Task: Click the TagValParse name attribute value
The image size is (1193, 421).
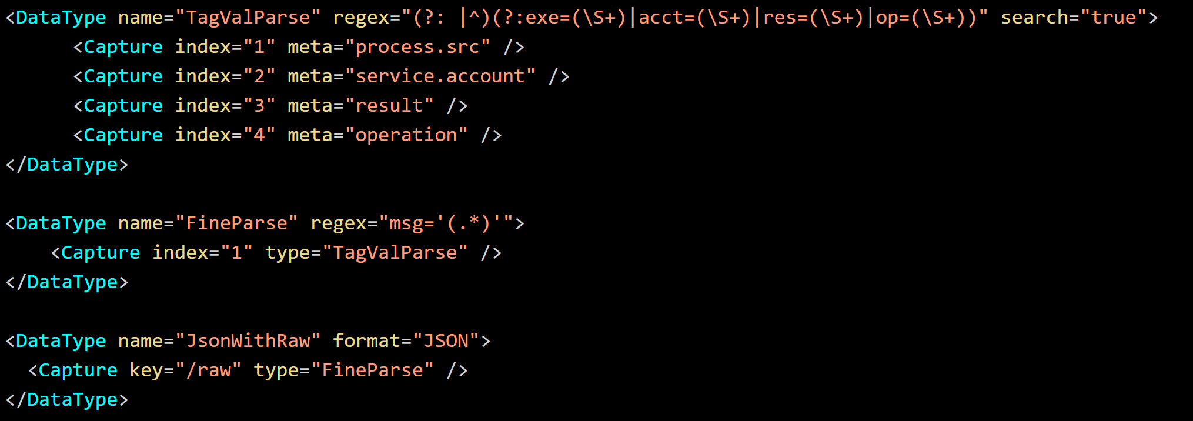Action: pyautogui.click(x=248, y=18)
